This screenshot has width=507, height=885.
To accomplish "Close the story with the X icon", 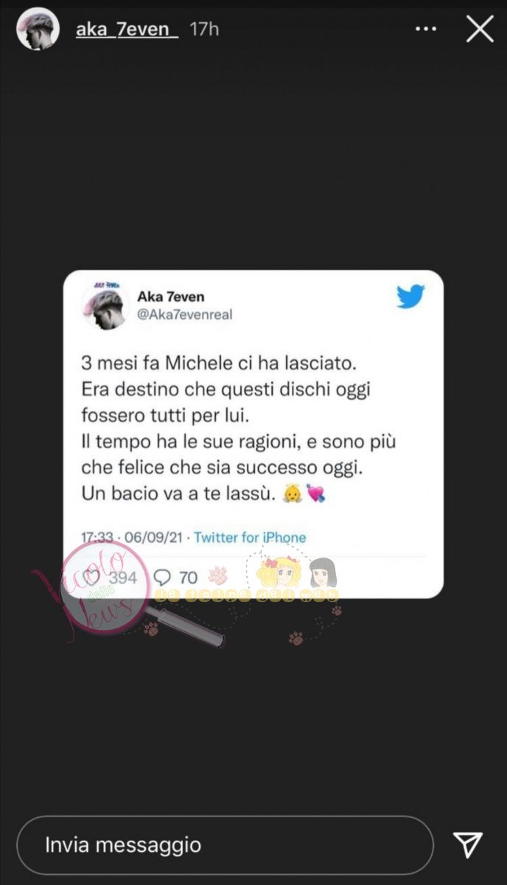I will (480, 29).
